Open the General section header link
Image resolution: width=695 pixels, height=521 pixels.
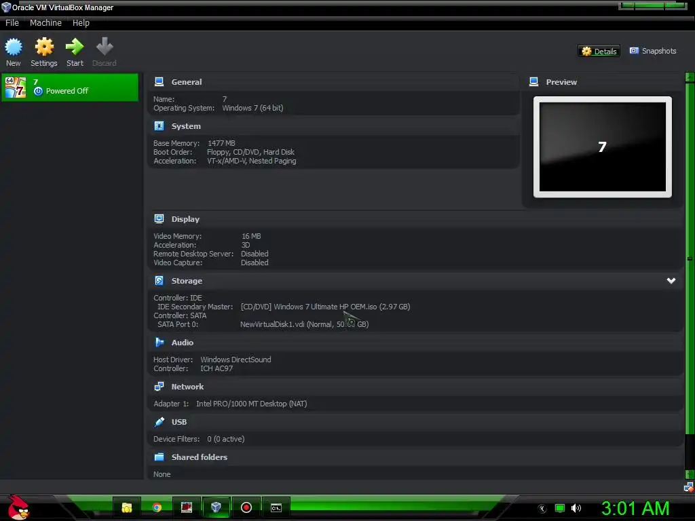[187, 82]
